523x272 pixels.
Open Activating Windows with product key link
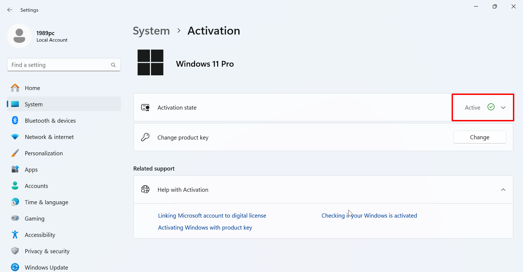tap(205, 227)
